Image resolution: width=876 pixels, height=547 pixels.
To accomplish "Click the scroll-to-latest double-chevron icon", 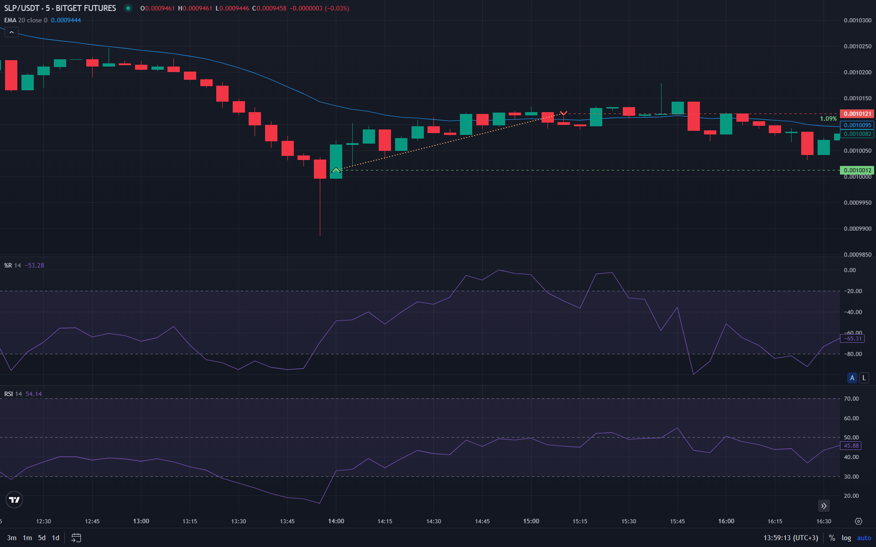I will [x=824, y=506].
